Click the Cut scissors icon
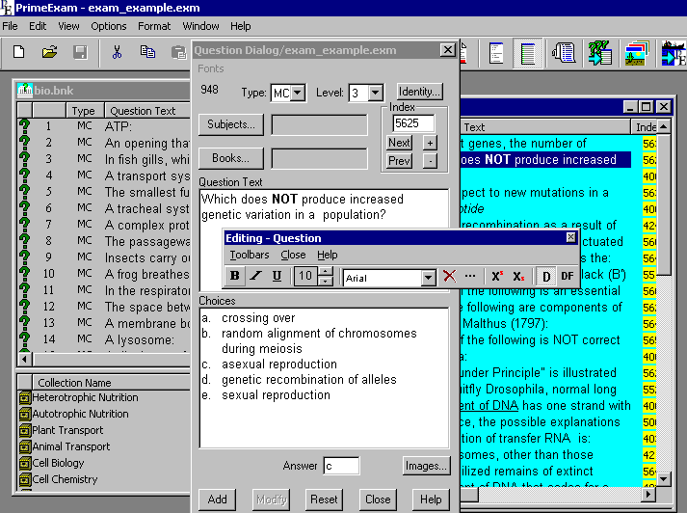 point(117,52)
